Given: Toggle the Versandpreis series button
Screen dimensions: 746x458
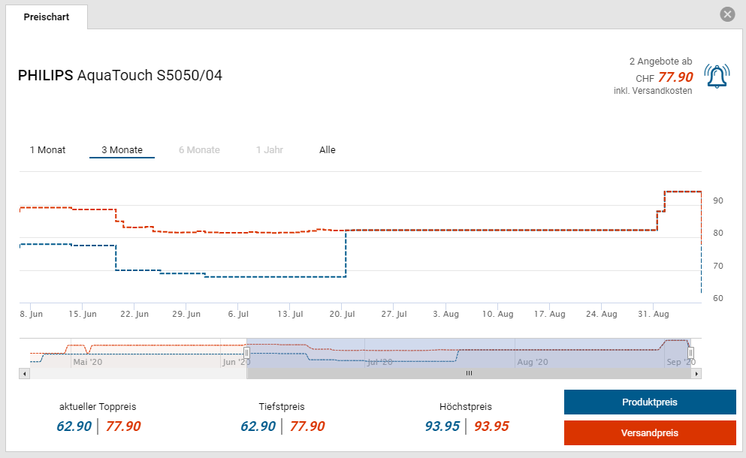Looking at the screenshot, I should coord(650,433).
